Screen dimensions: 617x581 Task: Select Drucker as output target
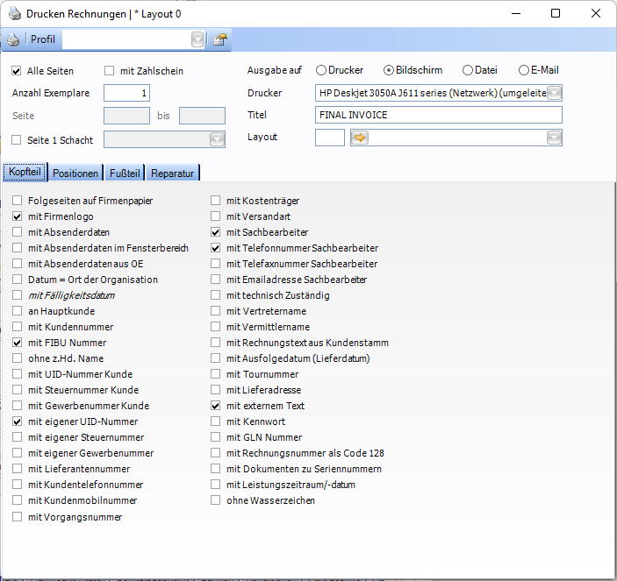click(321, 70)
